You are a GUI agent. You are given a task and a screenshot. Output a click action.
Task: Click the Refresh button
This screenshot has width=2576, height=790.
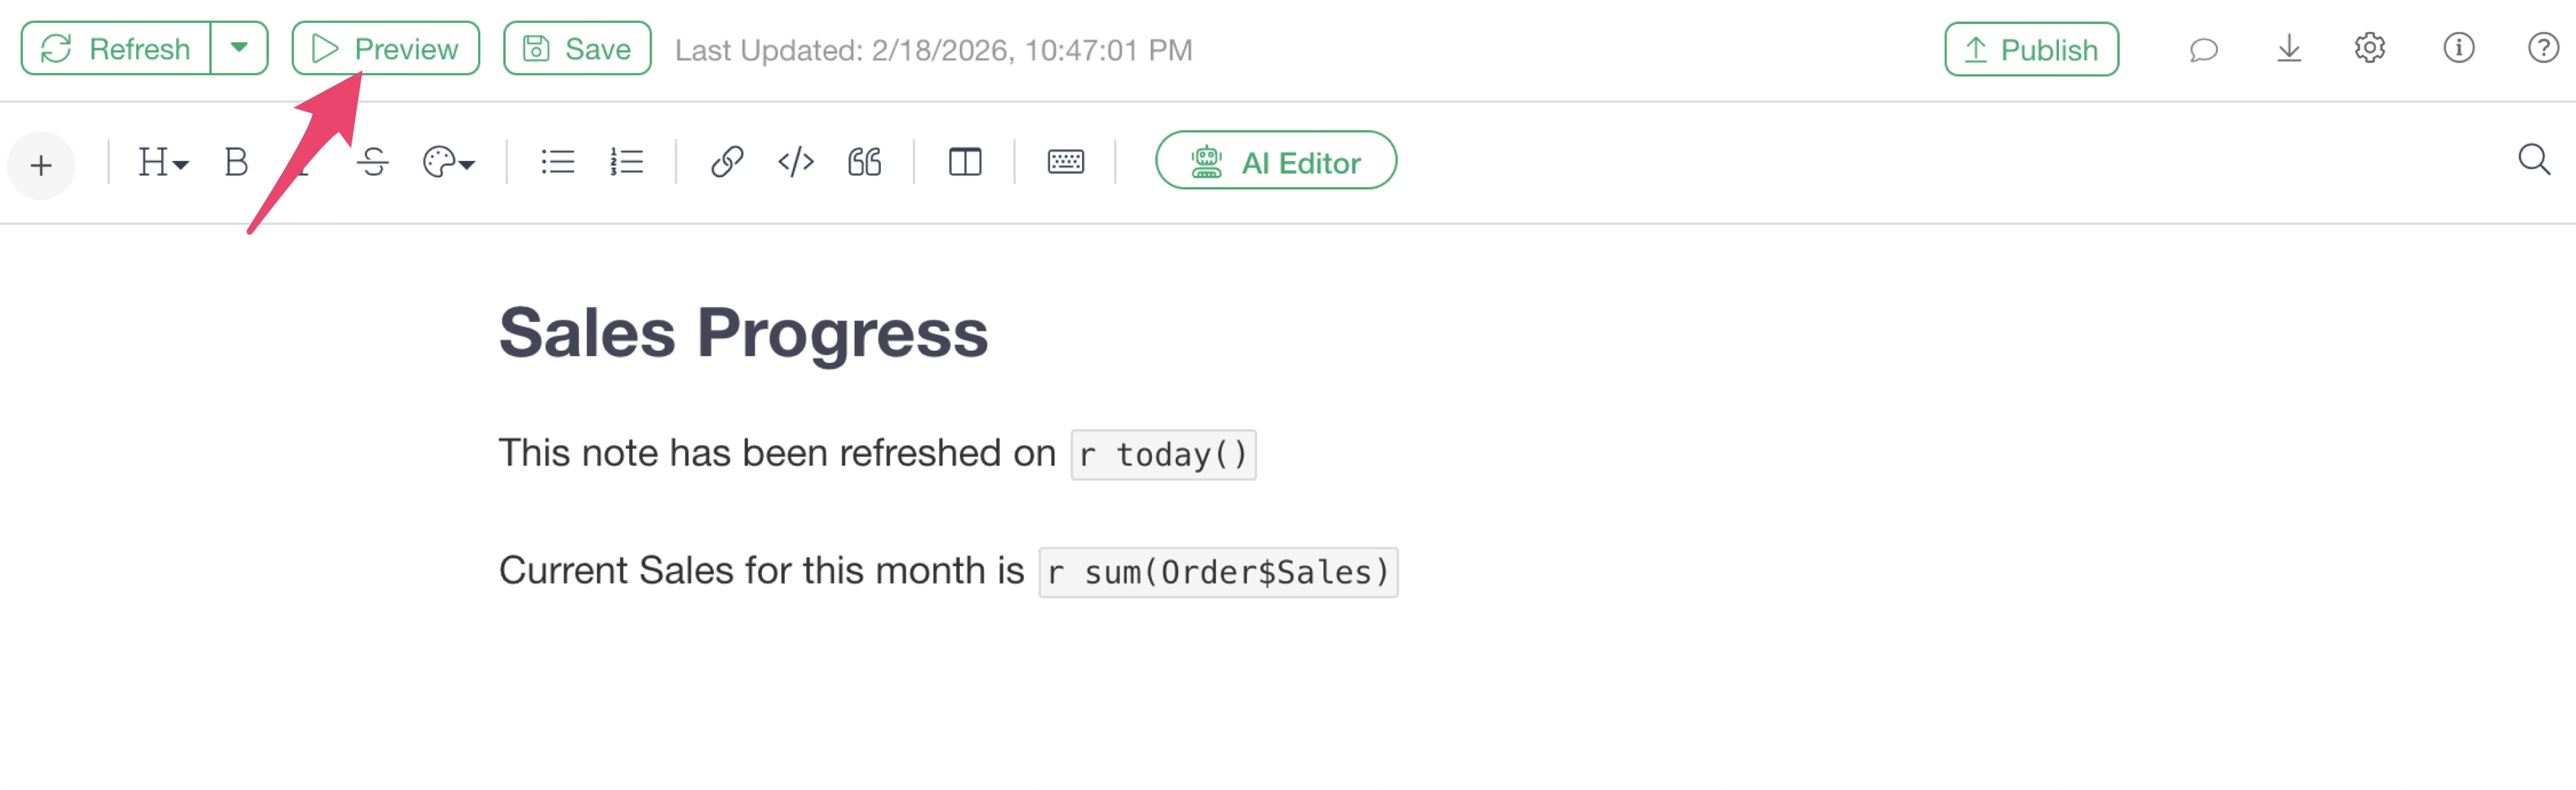[116, 49]
